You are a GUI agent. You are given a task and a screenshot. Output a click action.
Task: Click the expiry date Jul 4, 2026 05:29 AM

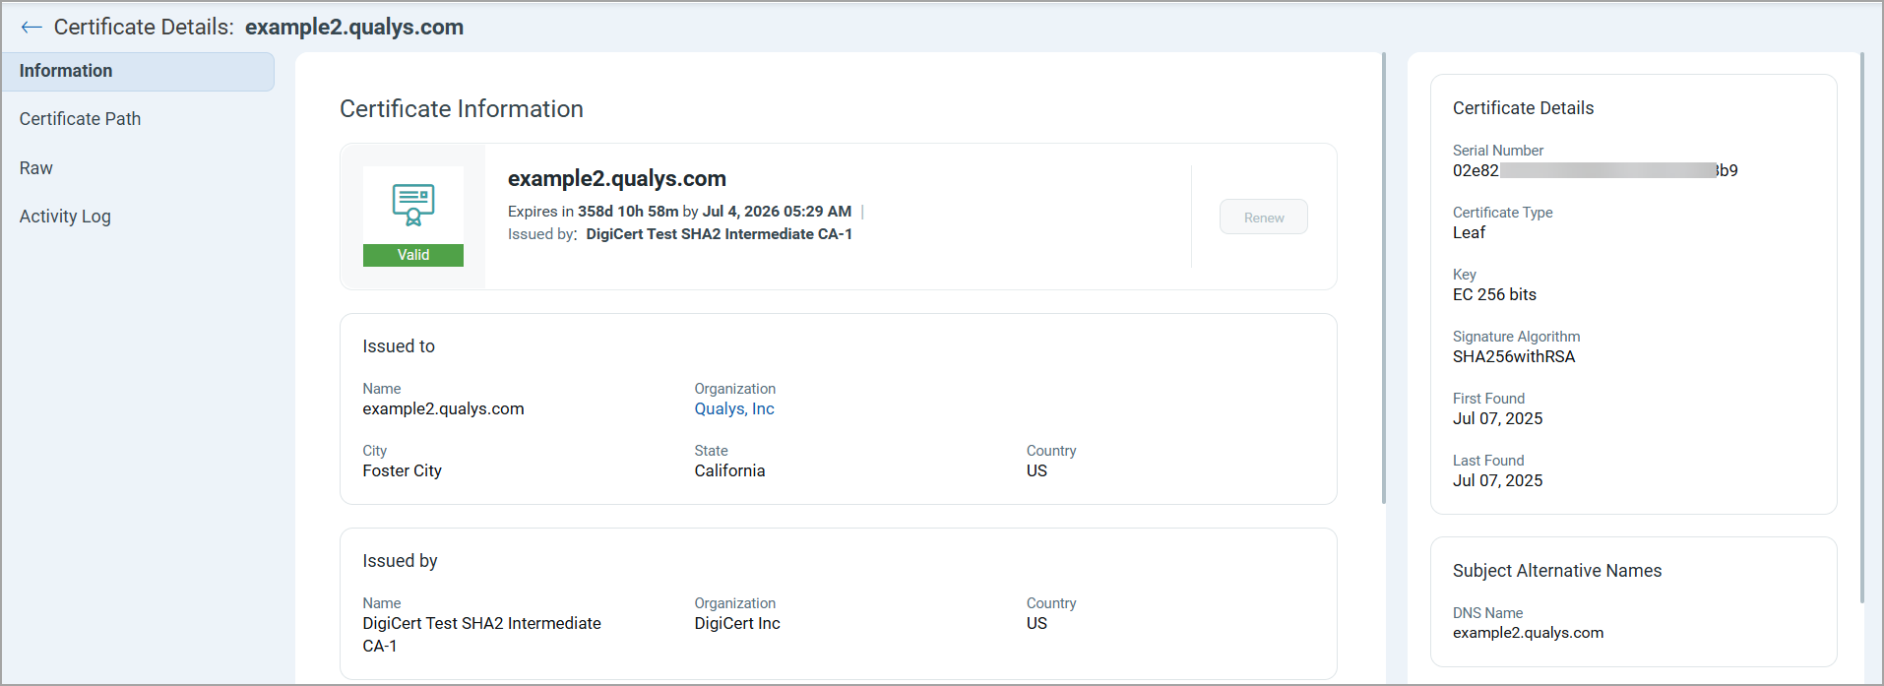tap(777, 212)
